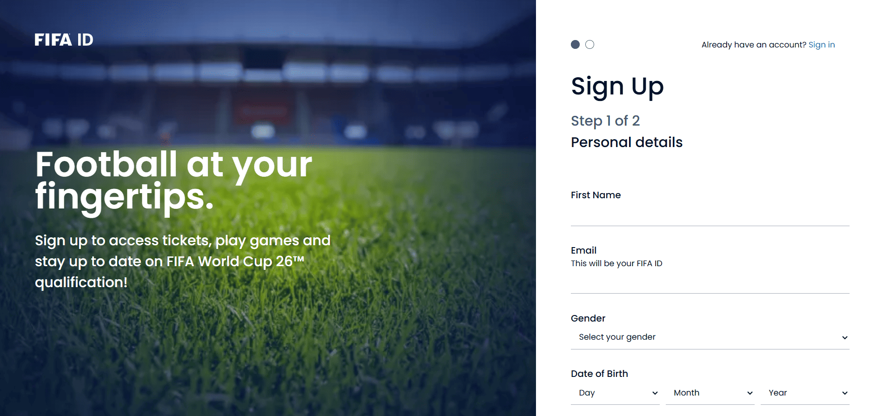The width and height of the screenshot is (884, 416).
Task: Open the Day dropdown for date of birth
Action: (614, 392)
